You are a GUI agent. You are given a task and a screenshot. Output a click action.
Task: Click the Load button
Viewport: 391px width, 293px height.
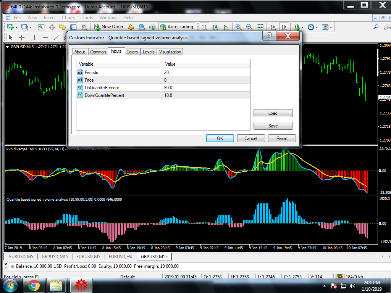click(273, 113)
